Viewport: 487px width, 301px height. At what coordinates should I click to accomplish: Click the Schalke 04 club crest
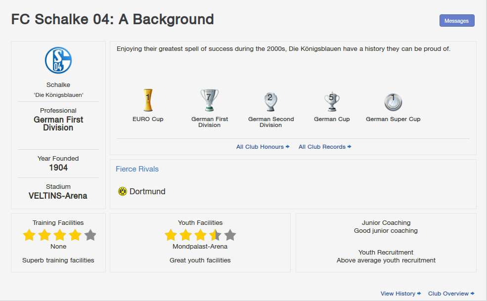pyautogui.click(x=58, y=61)
